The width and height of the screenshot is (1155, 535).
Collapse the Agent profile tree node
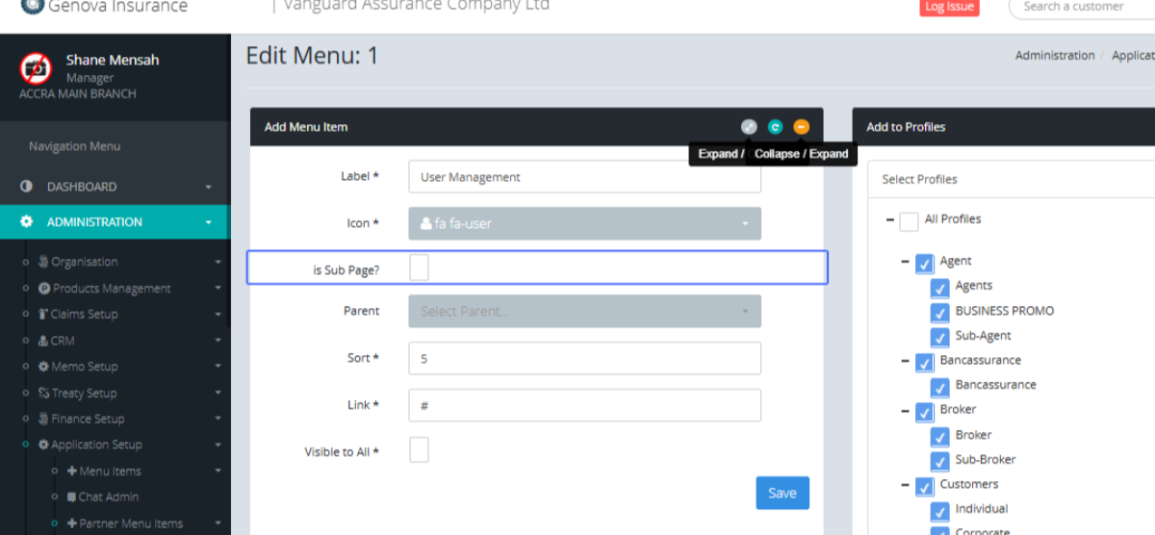pos(905,262)
